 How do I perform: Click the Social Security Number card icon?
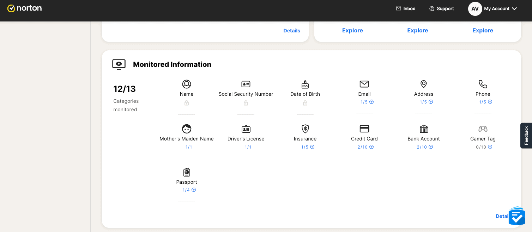point(246,84)
